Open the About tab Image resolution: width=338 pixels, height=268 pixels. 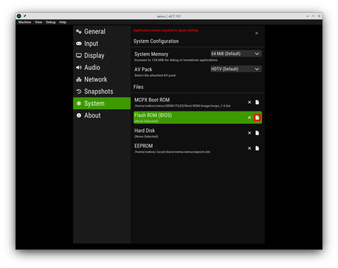click(x=102, y=115)
